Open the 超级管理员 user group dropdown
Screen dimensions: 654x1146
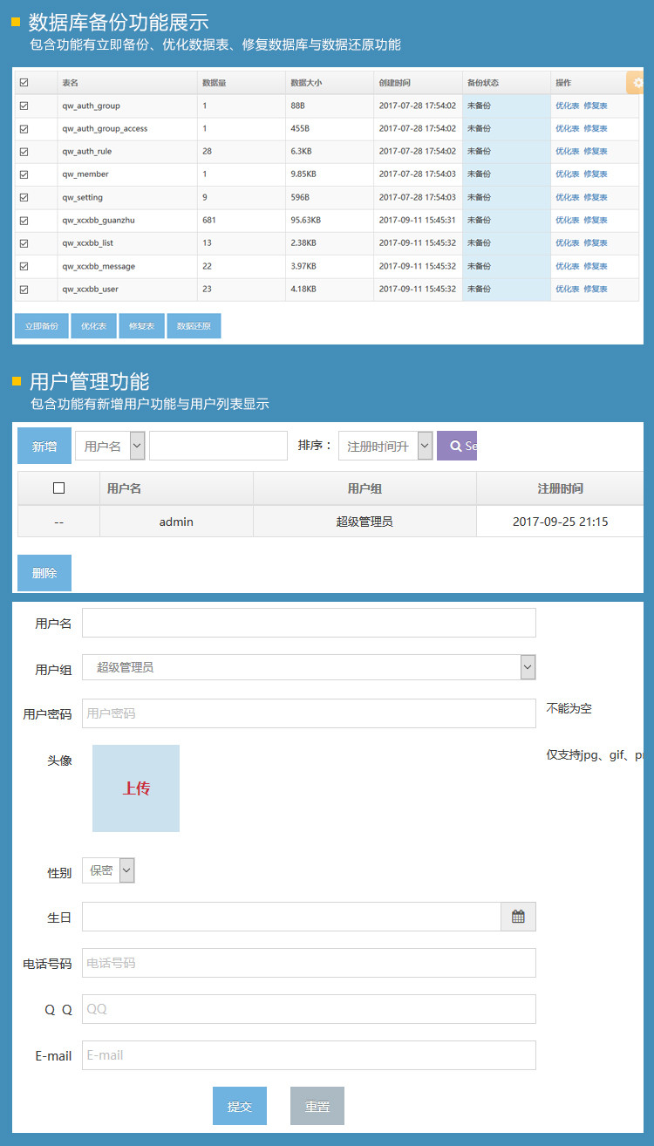point(309,667)
